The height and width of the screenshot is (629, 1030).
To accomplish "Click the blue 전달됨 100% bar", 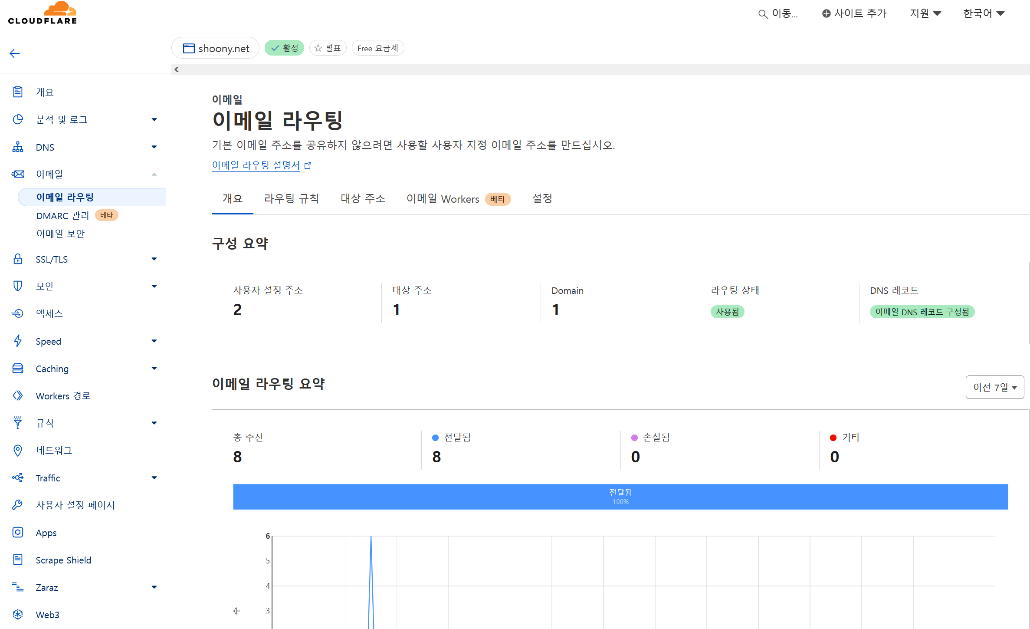I will pos(620,497).
